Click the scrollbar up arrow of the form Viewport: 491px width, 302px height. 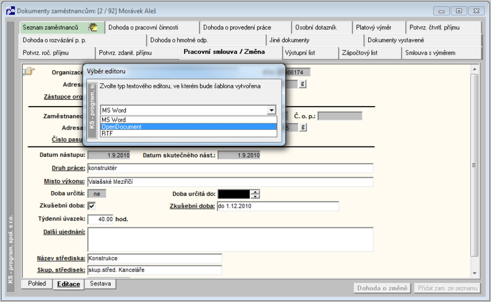tap(474, 69)
